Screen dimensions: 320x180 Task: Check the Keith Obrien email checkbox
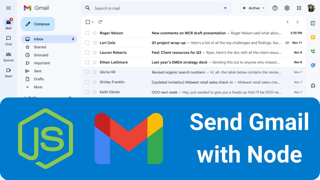coord(87,92)
